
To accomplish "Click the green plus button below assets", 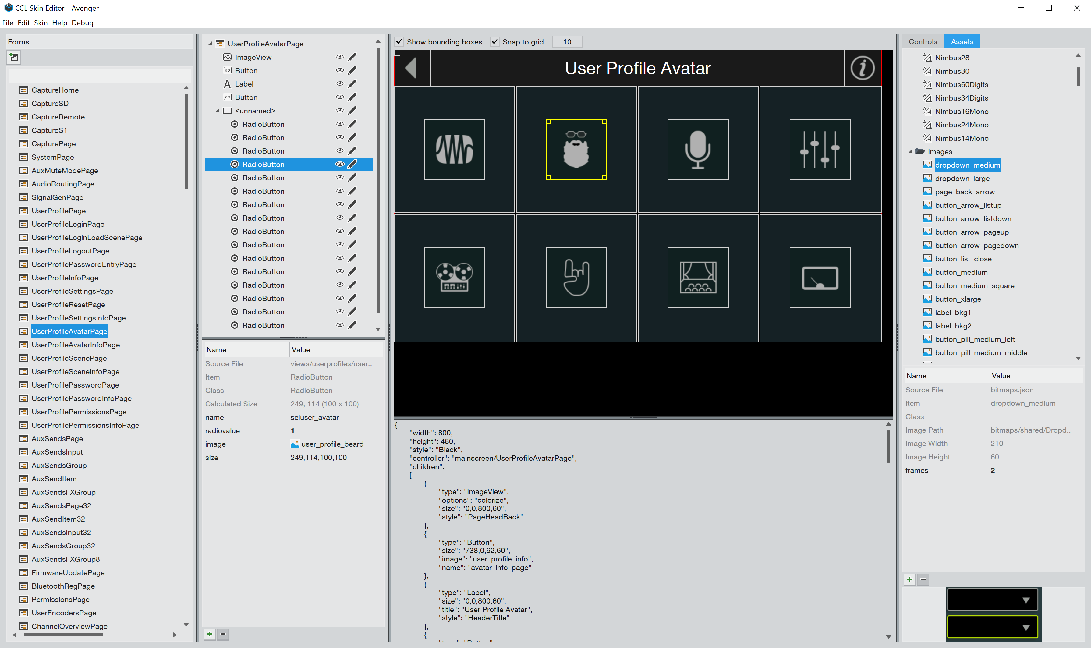I will pyautogui.click(x=909, y=579).
